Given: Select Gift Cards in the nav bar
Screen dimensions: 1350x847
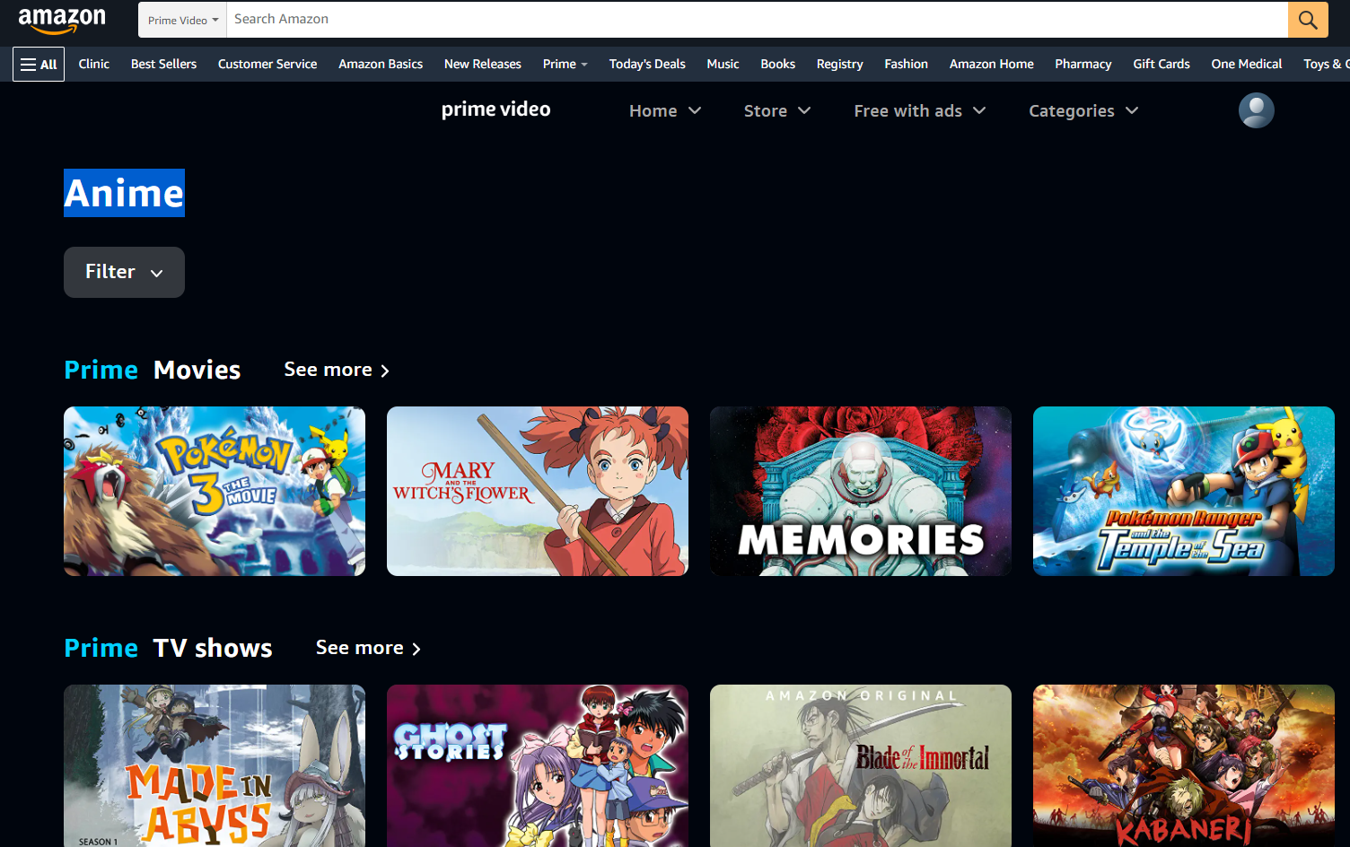Looking at the screenshot, I should tap(1161, 65).
